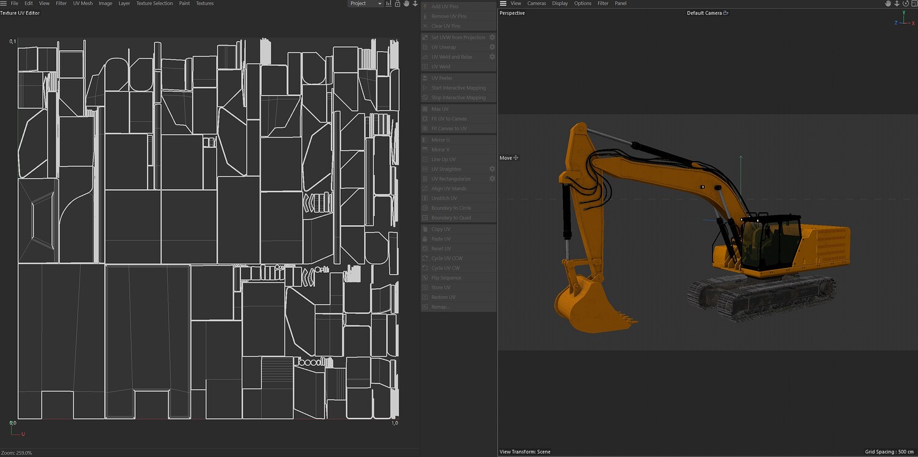Toggle the UV editor lock icon
Screen dimensions: 918x457
(397, 4)
